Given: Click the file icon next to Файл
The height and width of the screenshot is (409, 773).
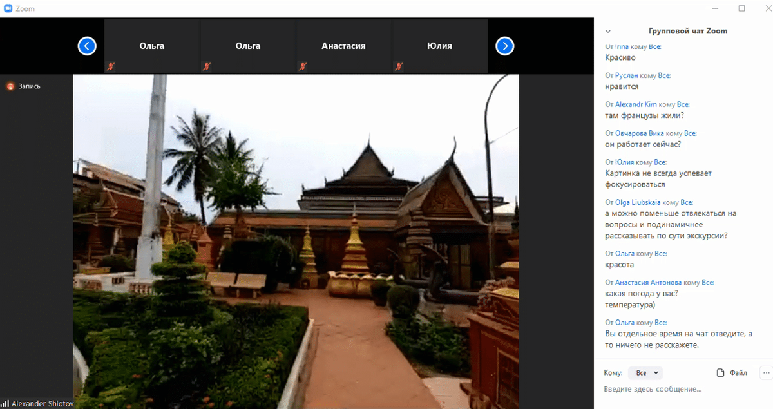Looking at the screenshot, I should coord(721,373).
